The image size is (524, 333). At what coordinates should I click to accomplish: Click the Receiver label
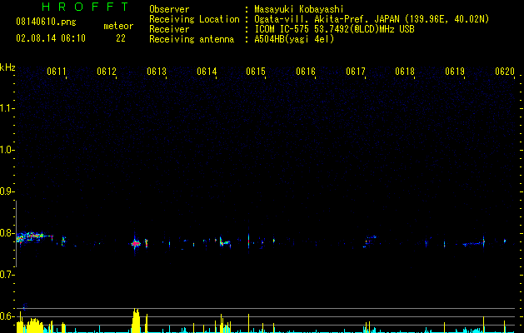pyautogui.click(x=169, y=29)
